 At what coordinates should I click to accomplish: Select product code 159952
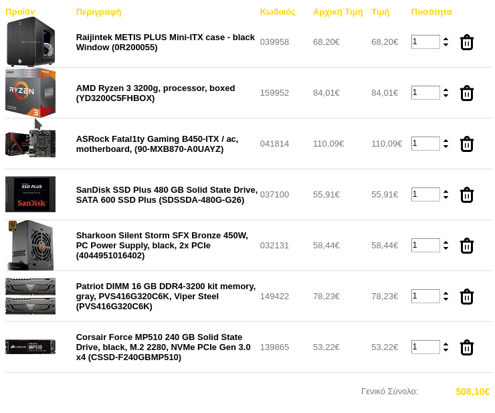pyautogui.click(x=274, y=93)
